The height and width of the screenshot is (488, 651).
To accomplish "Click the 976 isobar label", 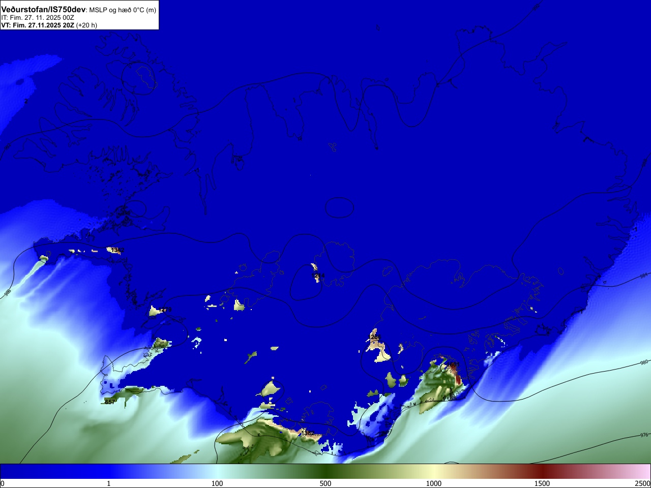I will pos(644,435).
